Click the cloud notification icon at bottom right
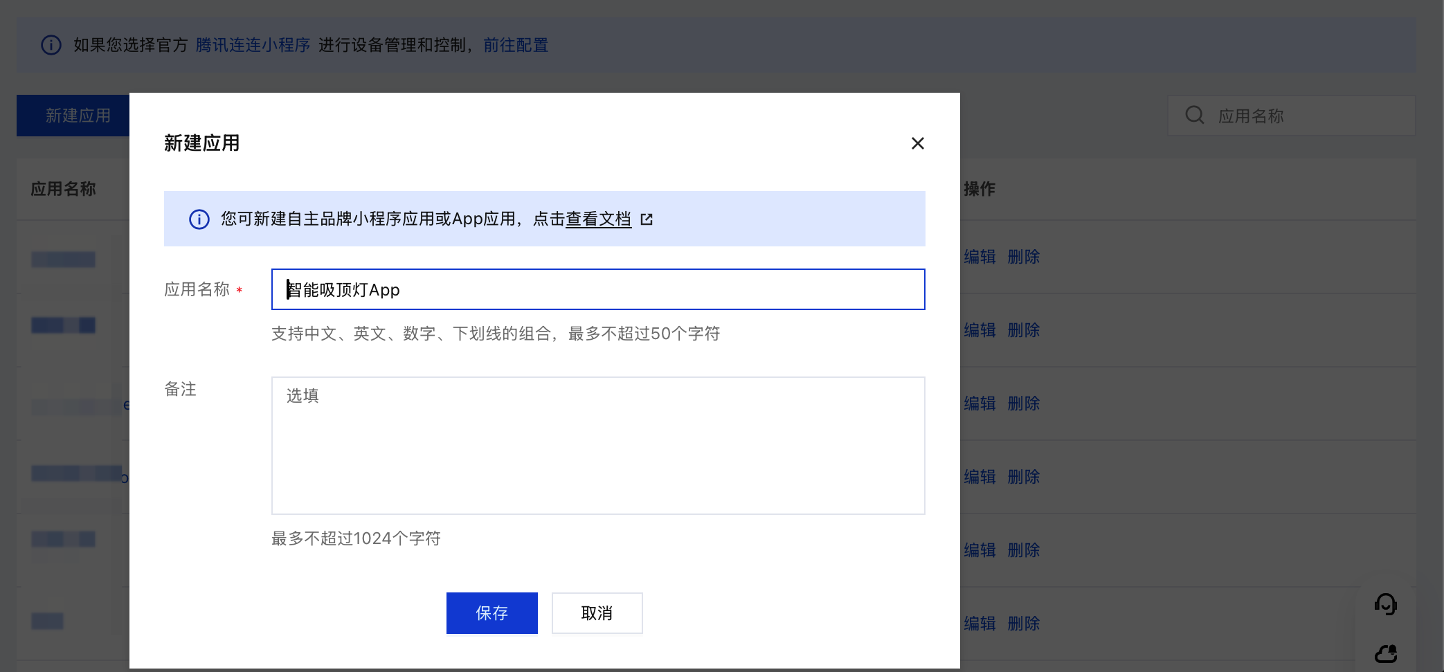The image size is (1444, 672). [1386, 653]
